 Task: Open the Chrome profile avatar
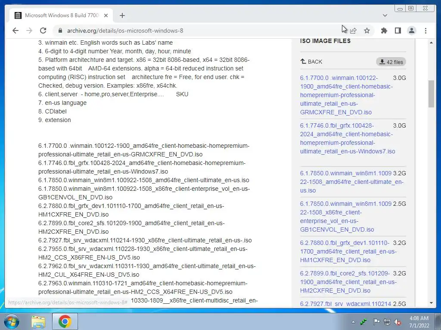(x=411, y=31)
